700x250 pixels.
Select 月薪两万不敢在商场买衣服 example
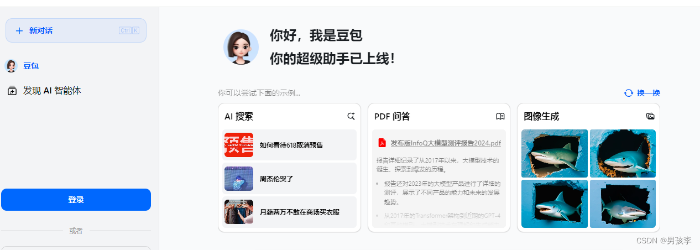(289, 212)
